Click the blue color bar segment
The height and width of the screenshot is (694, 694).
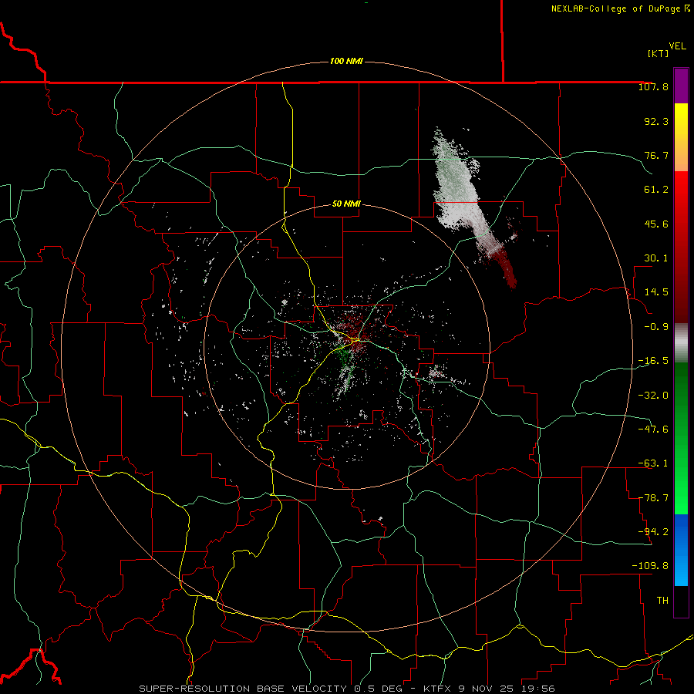pos(681,550)
